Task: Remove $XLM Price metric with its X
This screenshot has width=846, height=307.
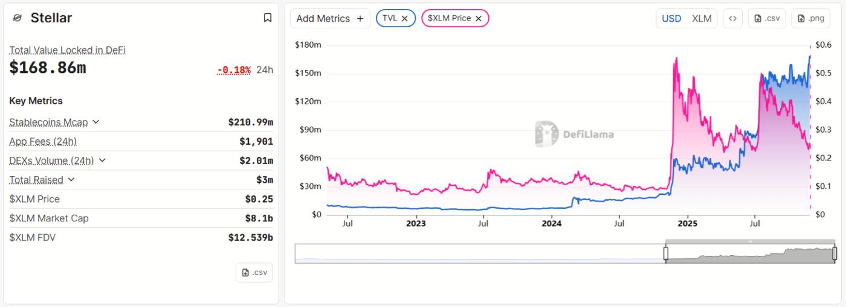Action: click(479, 19)
